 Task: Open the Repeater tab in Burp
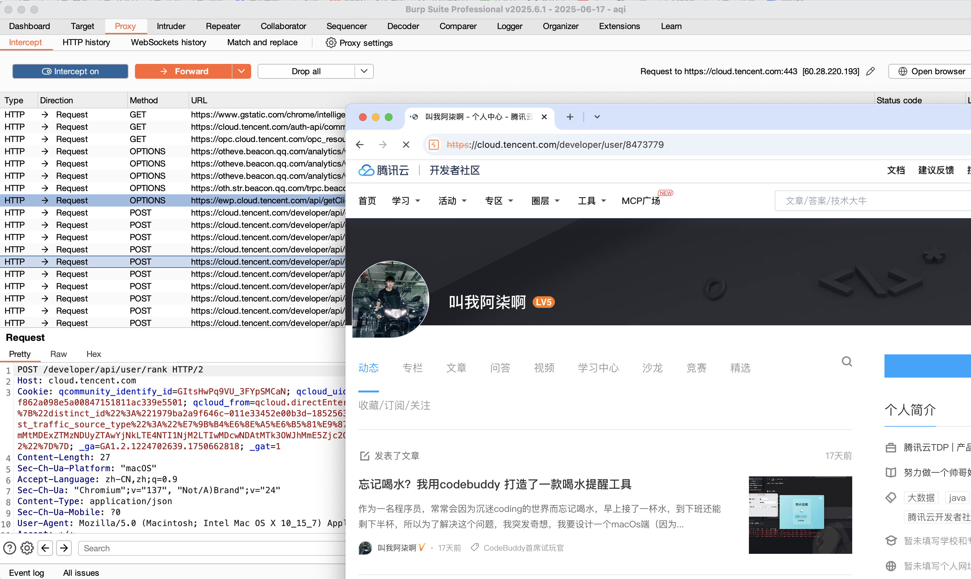tap(223, 26)
